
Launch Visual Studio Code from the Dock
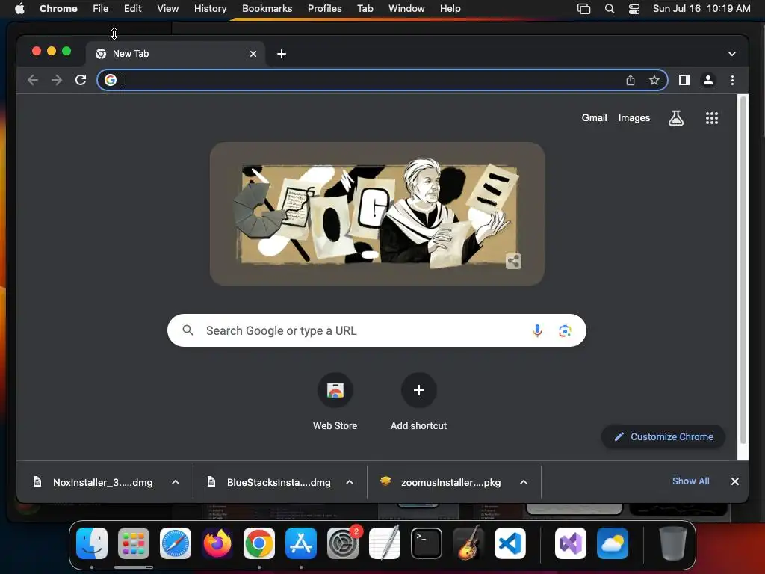[510, 543]
